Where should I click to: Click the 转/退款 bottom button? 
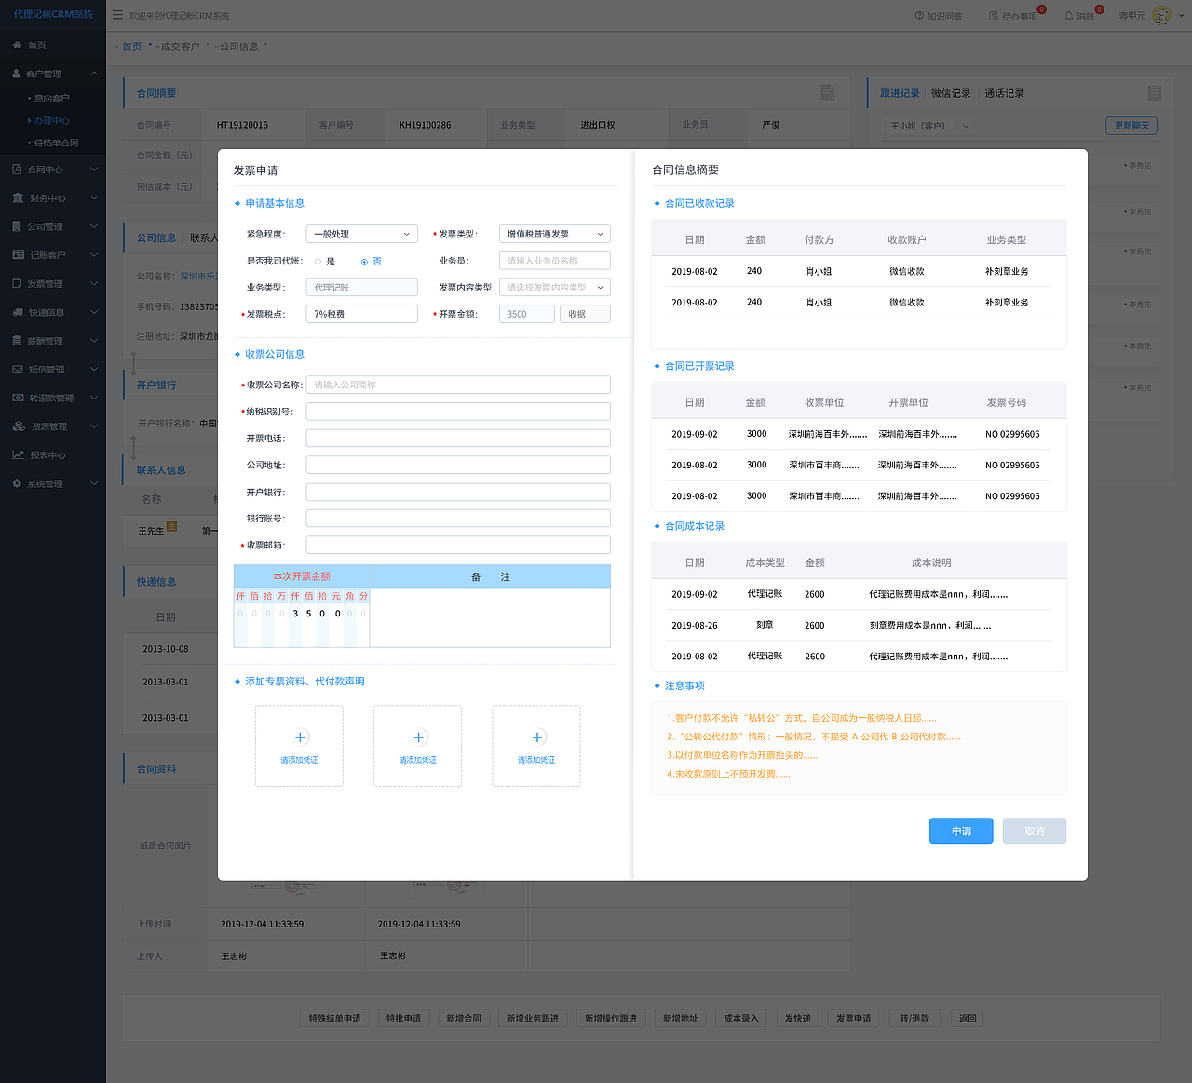(x=914, y=1018)
